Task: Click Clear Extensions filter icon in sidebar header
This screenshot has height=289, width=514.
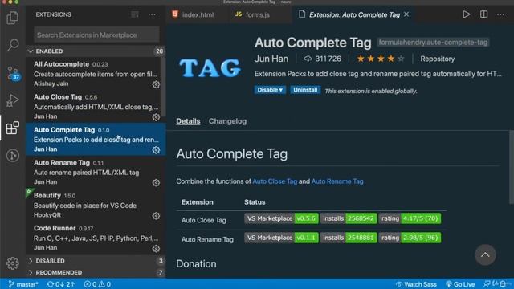Action: [x=135, y=14]
